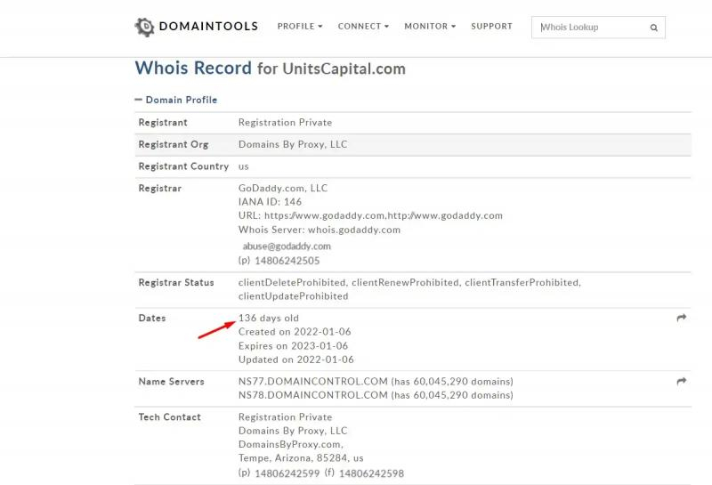712x485 pixels.
Task: Open the Monitor dropdown menu
Action: click(x=430, y=27)
